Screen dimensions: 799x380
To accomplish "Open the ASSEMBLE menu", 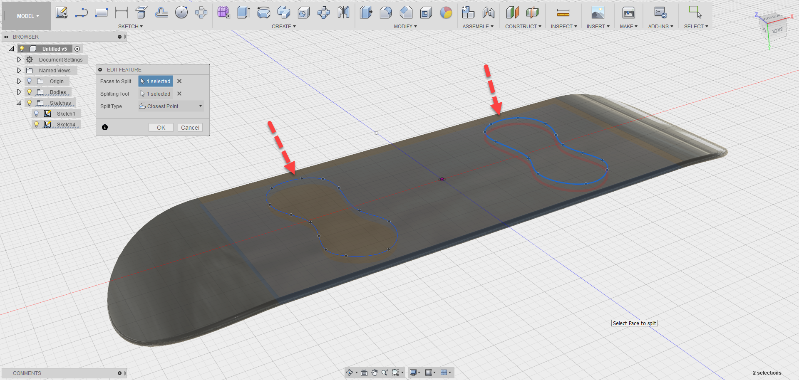I will (x=478, y=26).
